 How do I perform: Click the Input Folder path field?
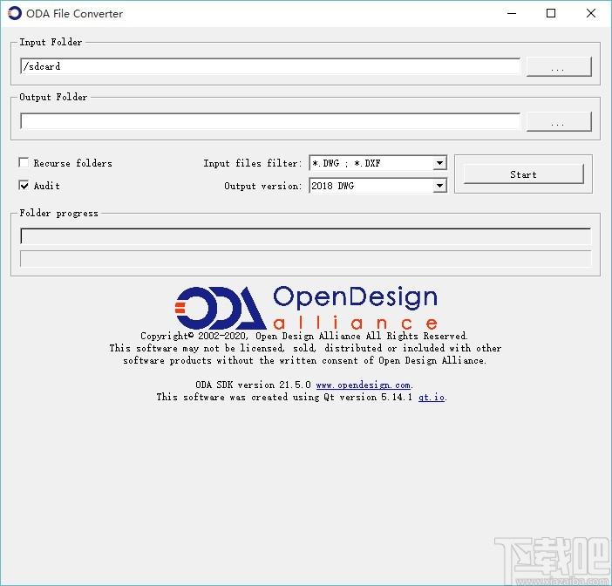[269, 66]
